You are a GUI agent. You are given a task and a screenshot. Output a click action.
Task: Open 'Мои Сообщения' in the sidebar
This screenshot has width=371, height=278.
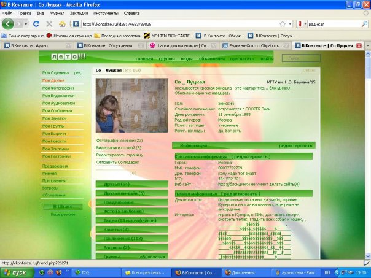[57, 110]
